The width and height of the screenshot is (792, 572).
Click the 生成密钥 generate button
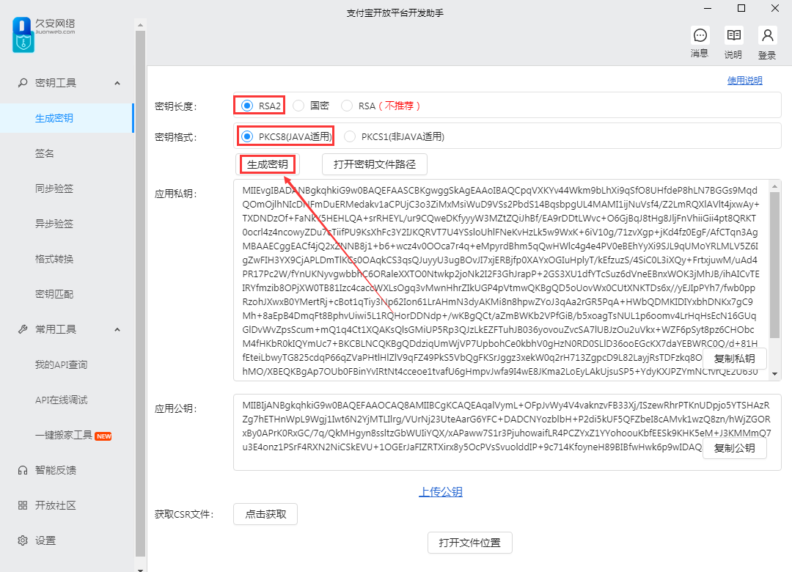coord(267,164)
